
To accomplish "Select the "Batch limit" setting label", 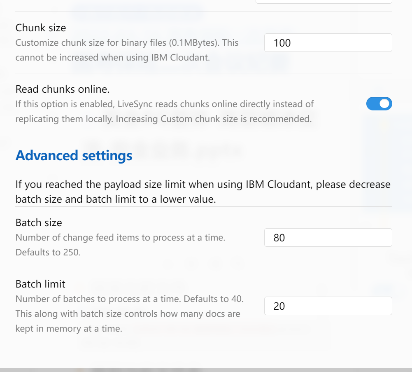I will click(x=40, y=284).
